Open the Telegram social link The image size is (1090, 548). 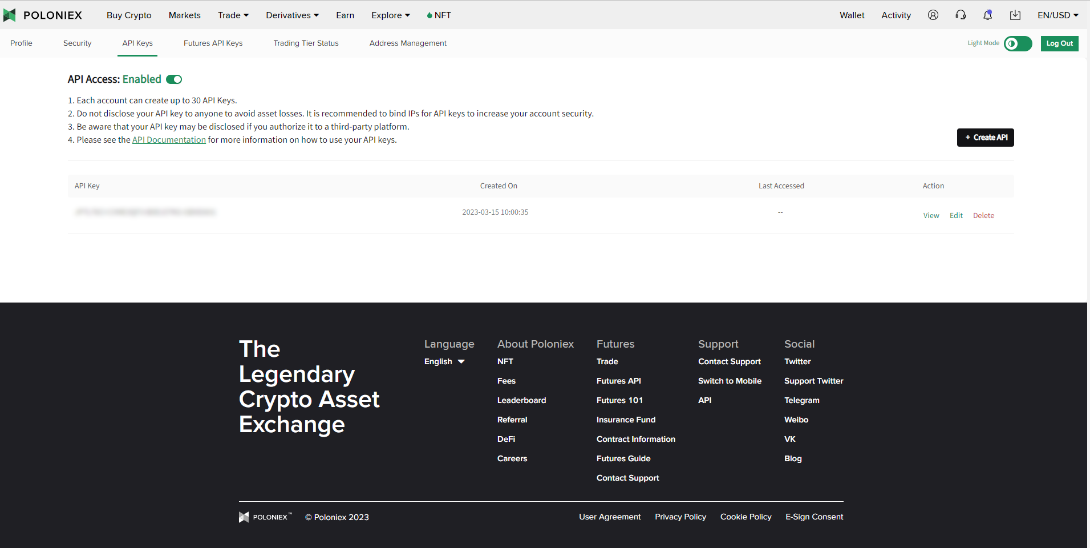[802, 400]
